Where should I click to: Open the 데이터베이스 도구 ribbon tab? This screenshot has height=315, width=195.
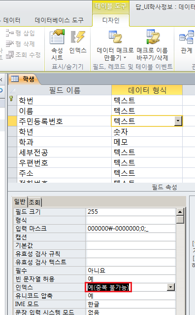click(59, 20)
